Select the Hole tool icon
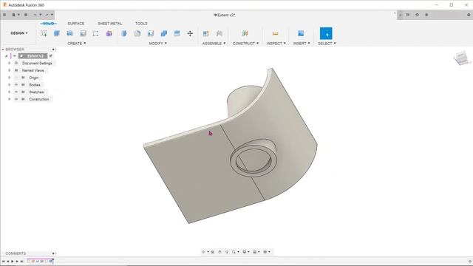 [x=83, y=33]
